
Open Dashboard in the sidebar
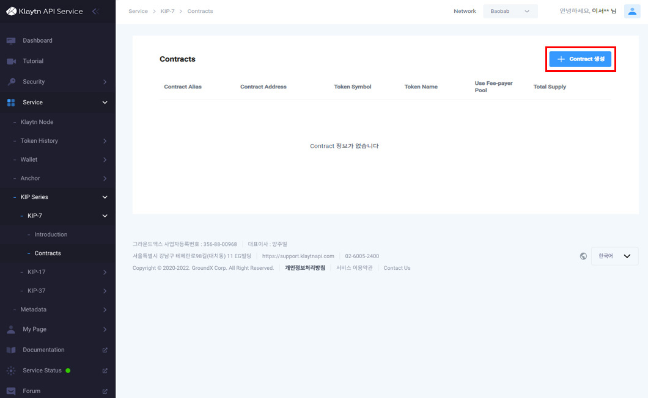[38, 40]
